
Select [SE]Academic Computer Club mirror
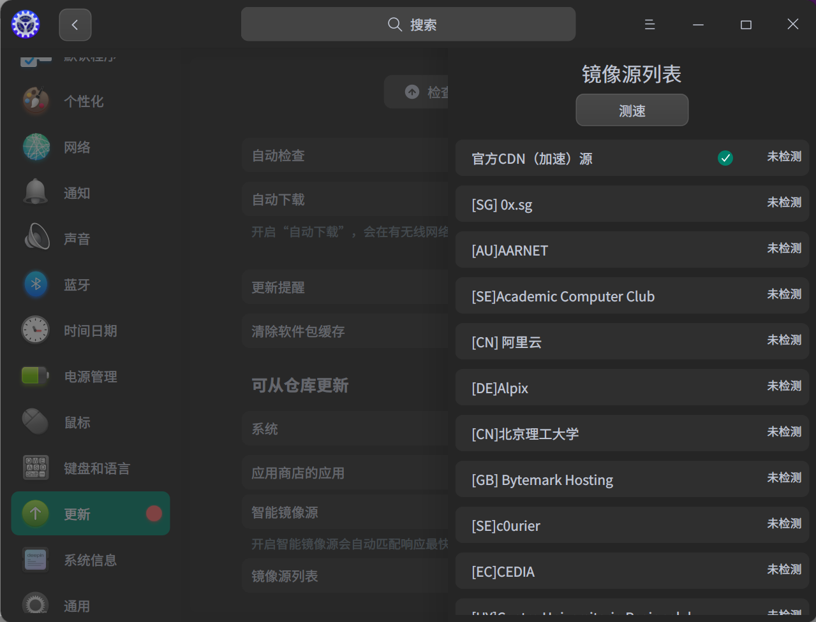632,296
